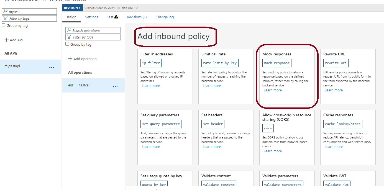Open Learn more under Rewrite URL
Viewport: 384px width, 190px height.
[334, 90]
